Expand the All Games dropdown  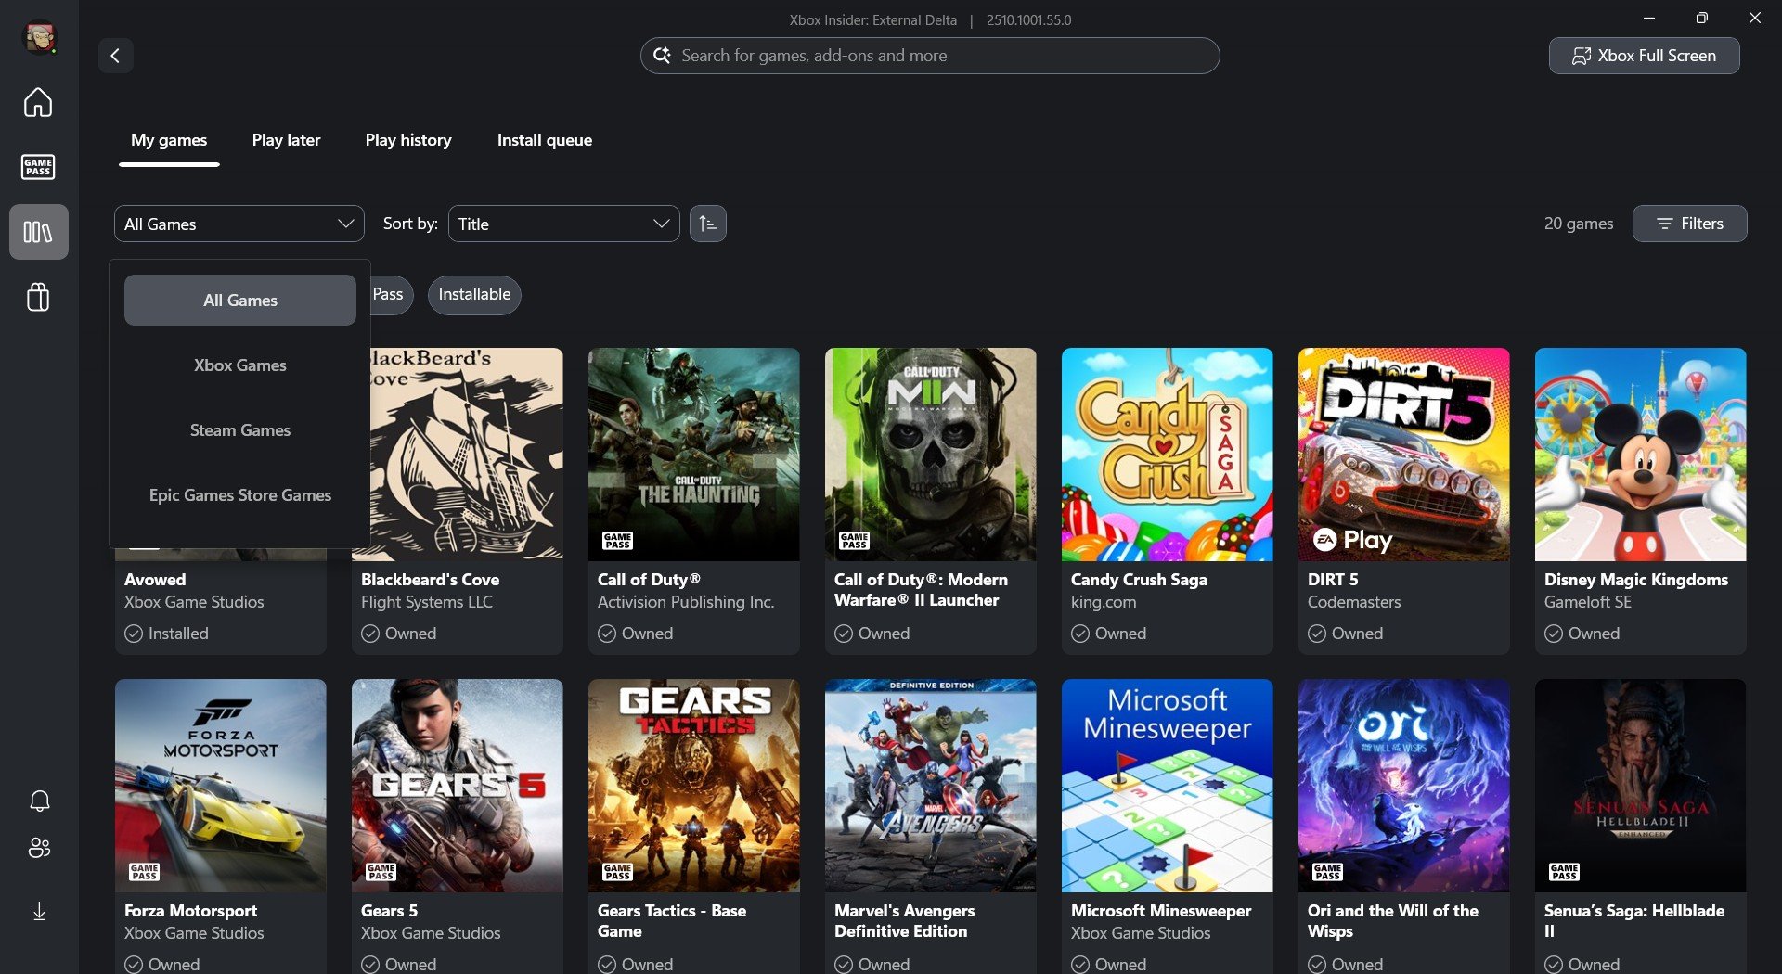[239, 224]
